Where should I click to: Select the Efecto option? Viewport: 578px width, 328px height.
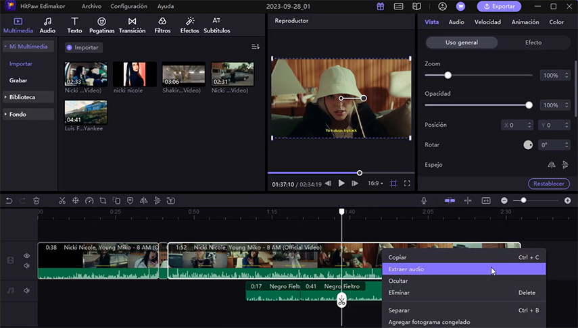click(x=533, y=43)
